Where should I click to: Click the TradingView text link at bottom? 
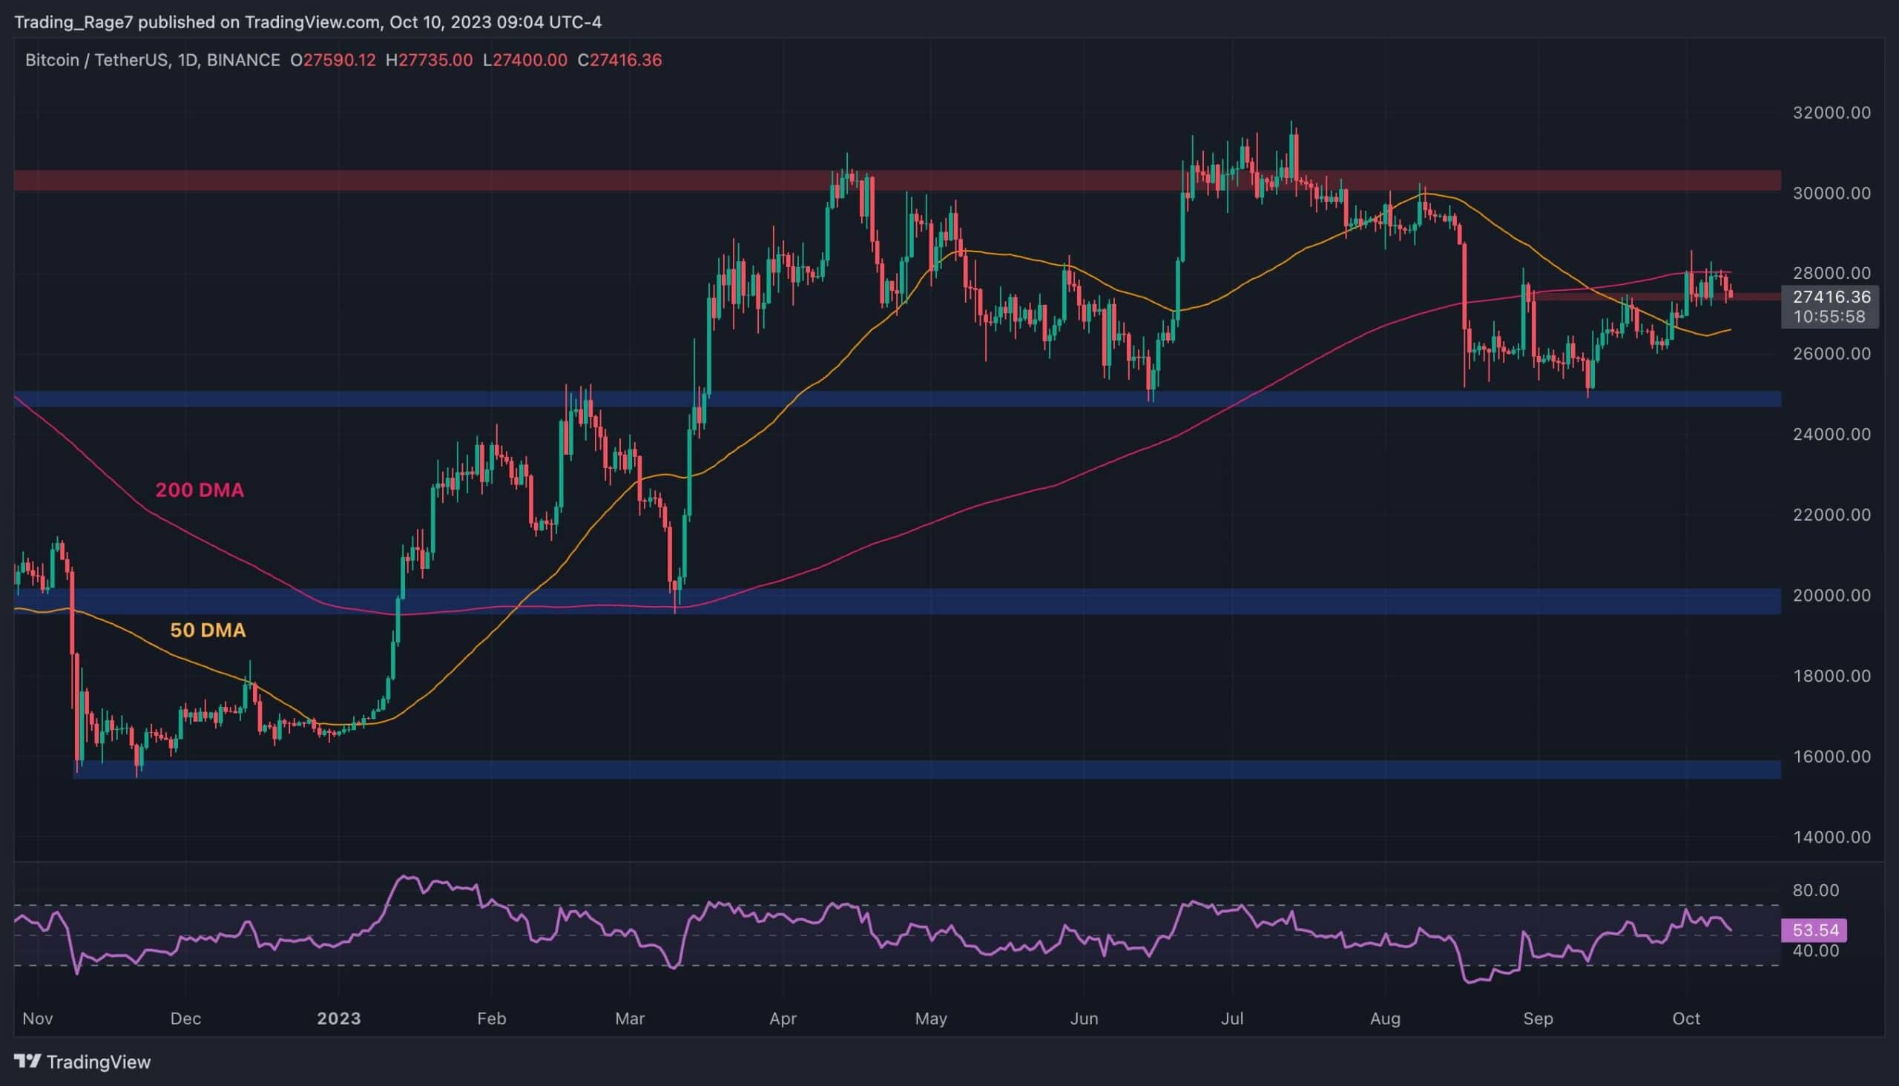99,1062
